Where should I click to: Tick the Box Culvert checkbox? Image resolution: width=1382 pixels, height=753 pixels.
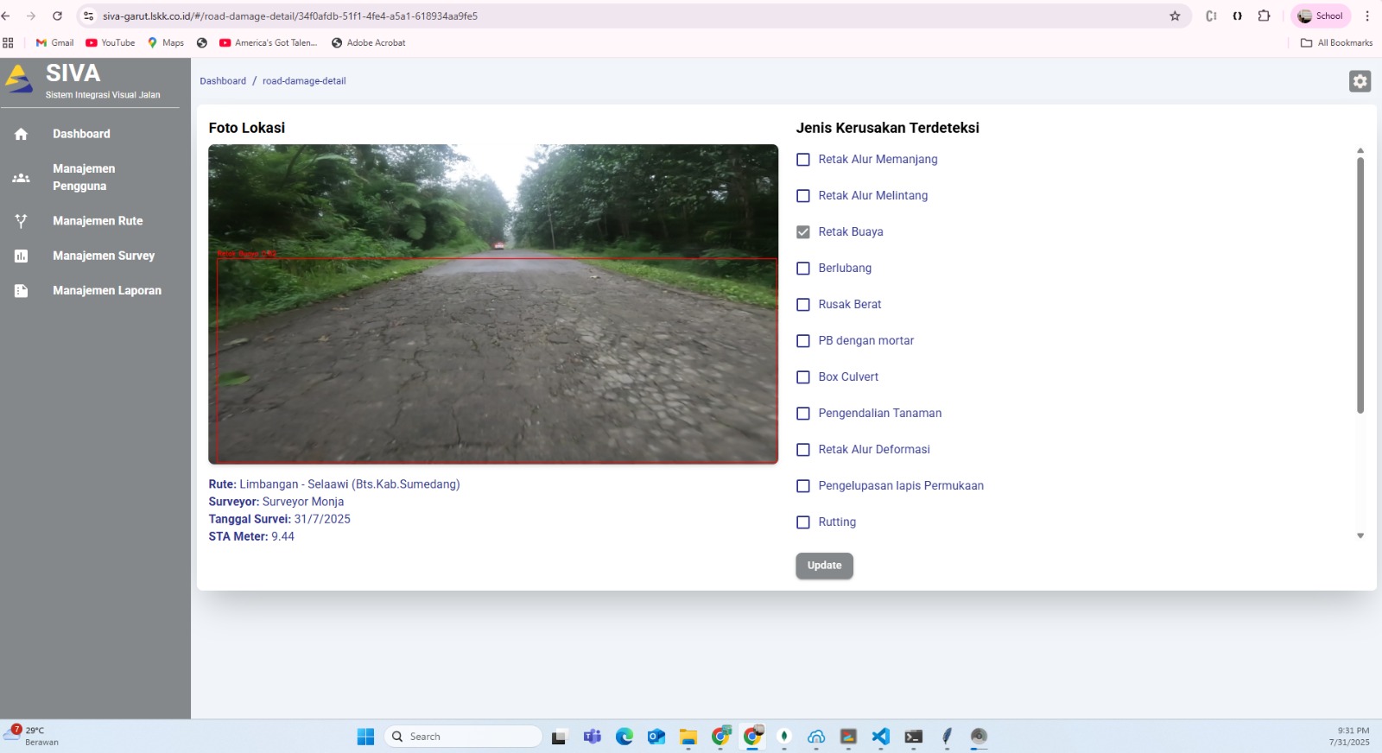(803, 377)
